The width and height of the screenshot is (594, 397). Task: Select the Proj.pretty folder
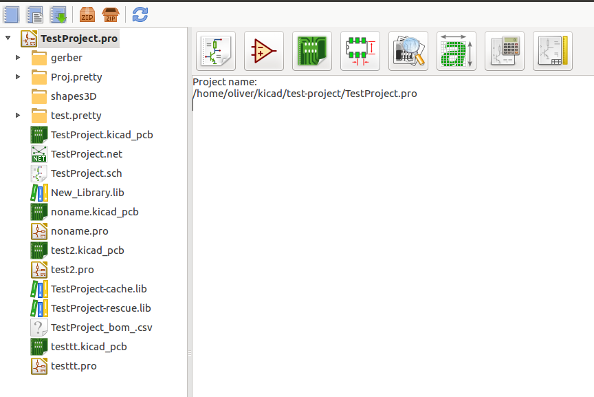[x=76, y=77]
